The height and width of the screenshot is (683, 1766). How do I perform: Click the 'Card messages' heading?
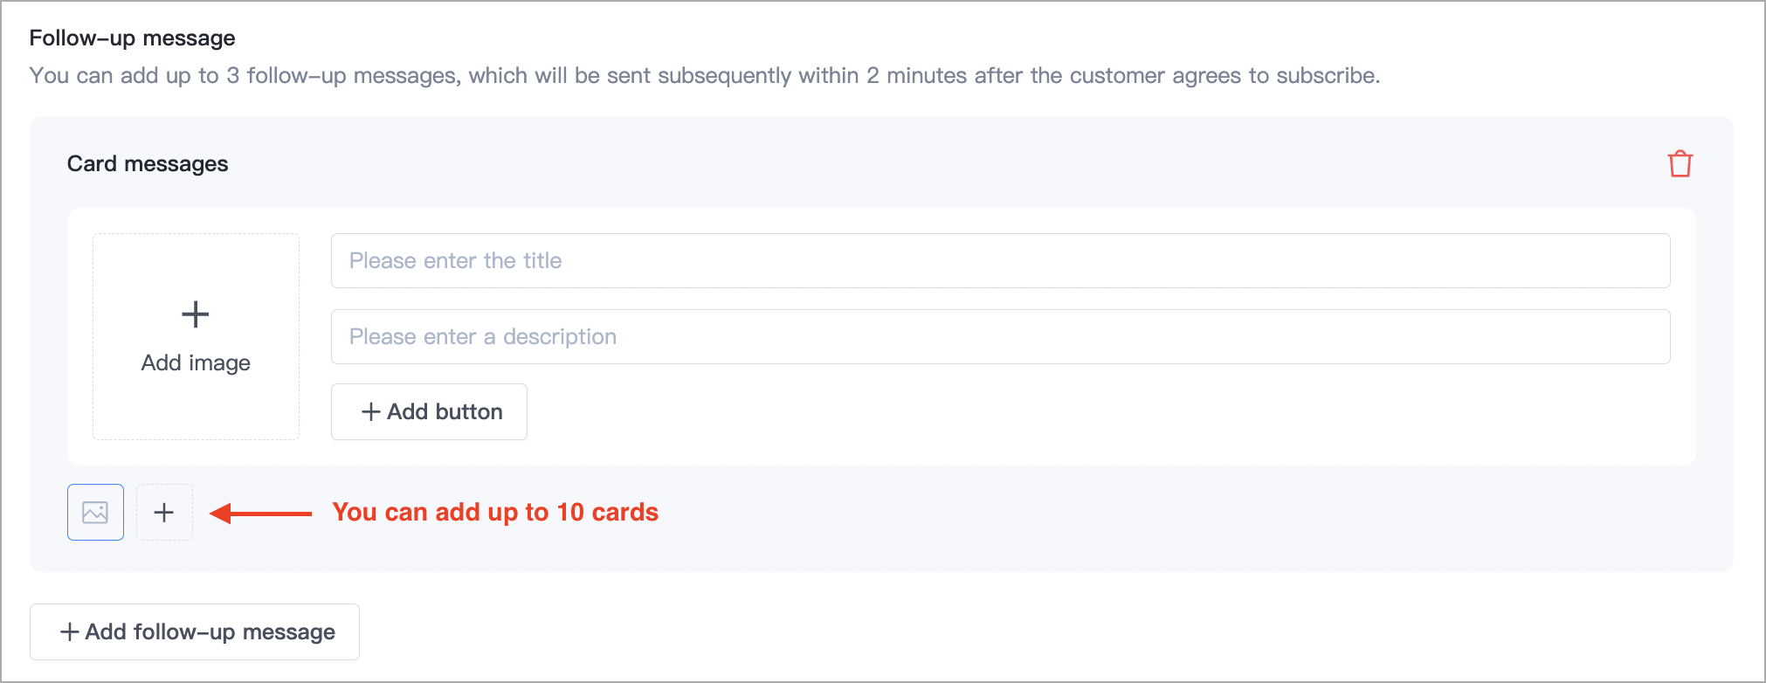148,164
